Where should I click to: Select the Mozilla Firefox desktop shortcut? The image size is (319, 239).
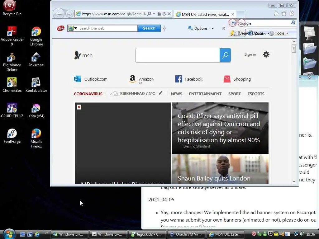[x=36, y=138]
